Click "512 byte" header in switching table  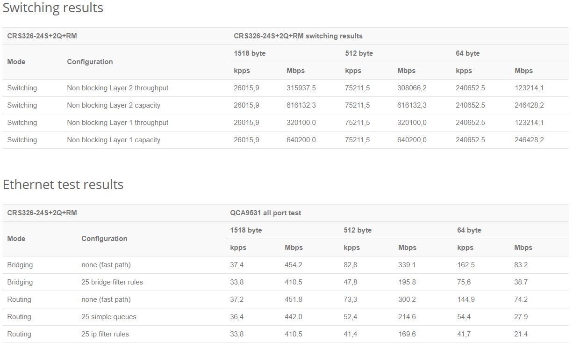[x=359, y=53]
